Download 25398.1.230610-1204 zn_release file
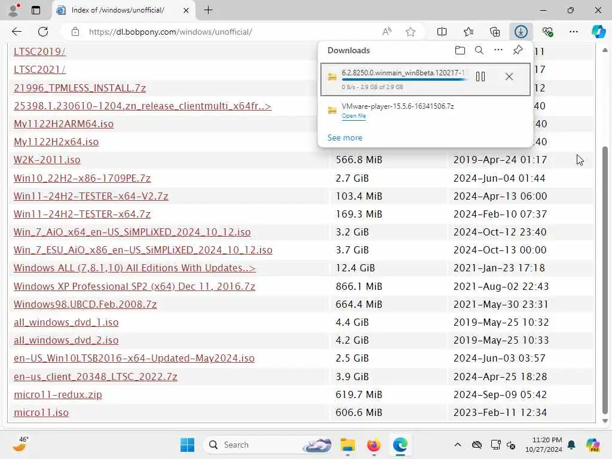 (142, 106)
